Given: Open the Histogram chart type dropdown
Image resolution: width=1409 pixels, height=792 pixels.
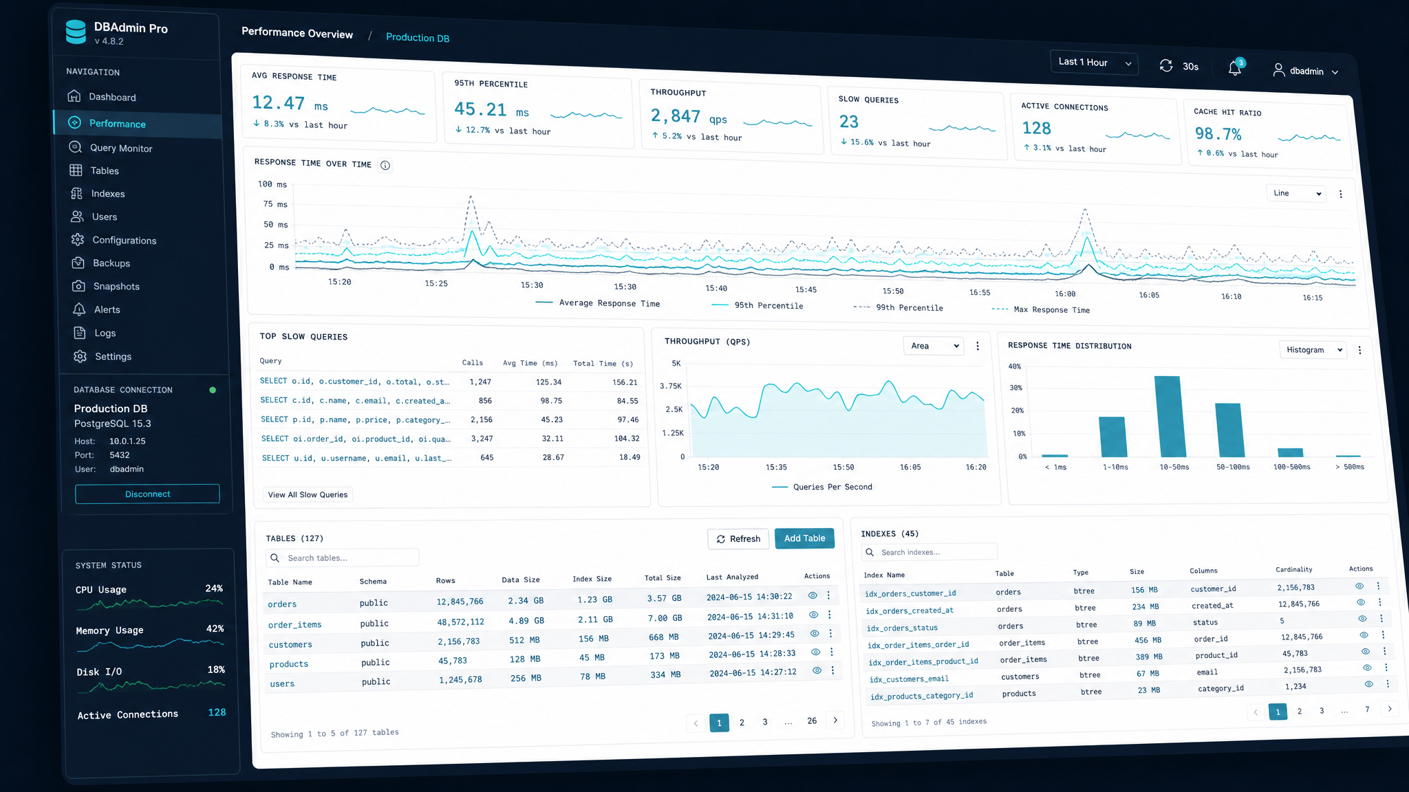Looking at the screenshot, I should pyautogui.click(x=1313, y=350).
